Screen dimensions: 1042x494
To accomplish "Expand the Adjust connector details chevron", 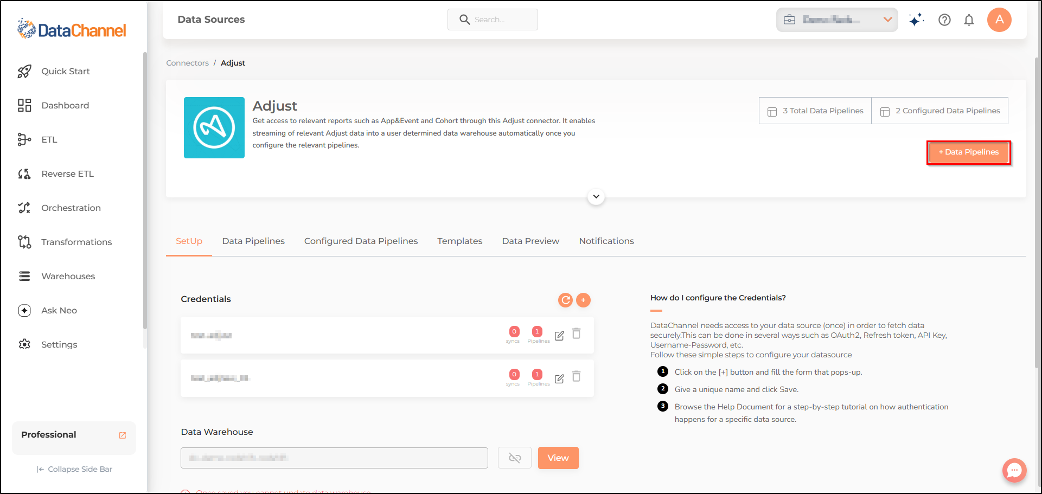I will coord(596,196).
